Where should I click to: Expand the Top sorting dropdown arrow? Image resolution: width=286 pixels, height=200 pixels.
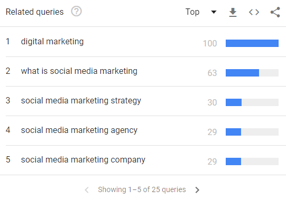pos(214,12)
